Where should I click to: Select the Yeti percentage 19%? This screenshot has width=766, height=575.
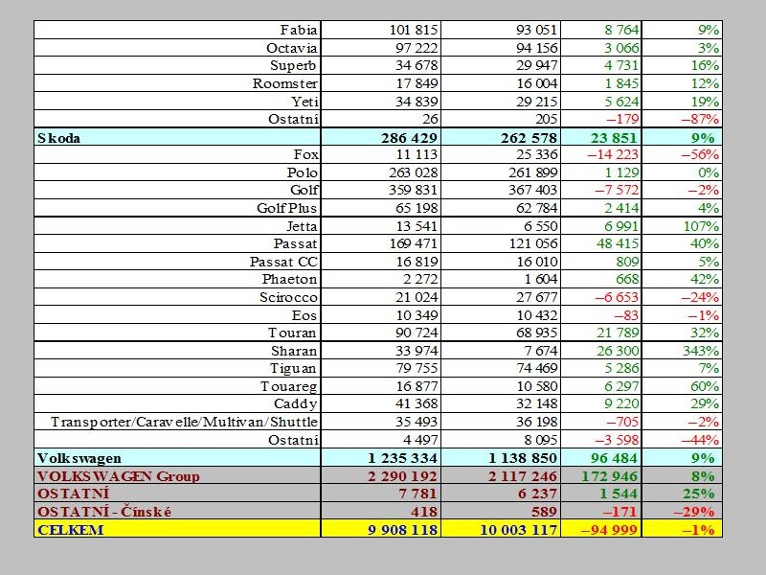point(705,102)
